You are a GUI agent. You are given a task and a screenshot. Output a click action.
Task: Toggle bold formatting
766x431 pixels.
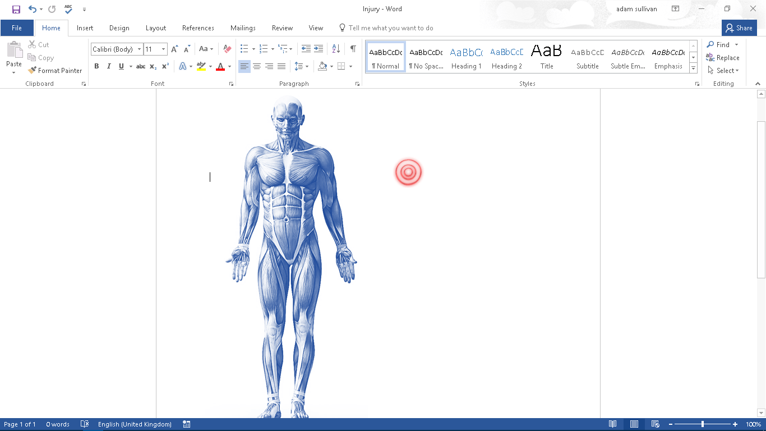pyautogui.click(x=96, y=66)
